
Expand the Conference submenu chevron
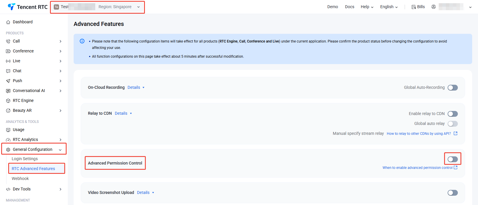[x=60, y=51]
